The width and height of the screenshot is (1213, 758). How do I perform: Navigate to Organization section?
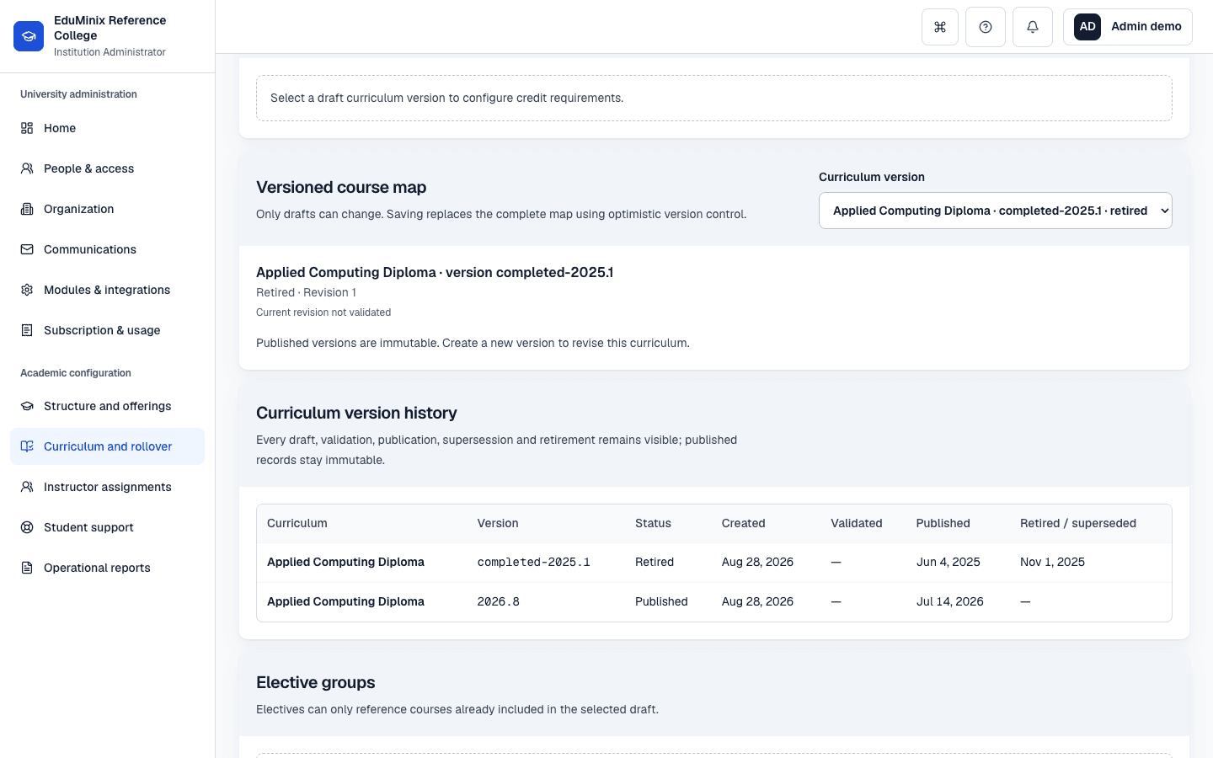[107, 209]
